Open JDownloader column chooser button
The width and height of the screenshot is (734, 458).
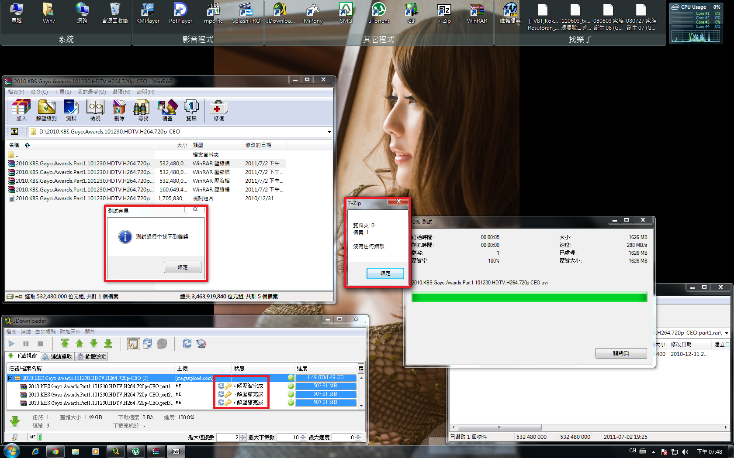[361, 369]
